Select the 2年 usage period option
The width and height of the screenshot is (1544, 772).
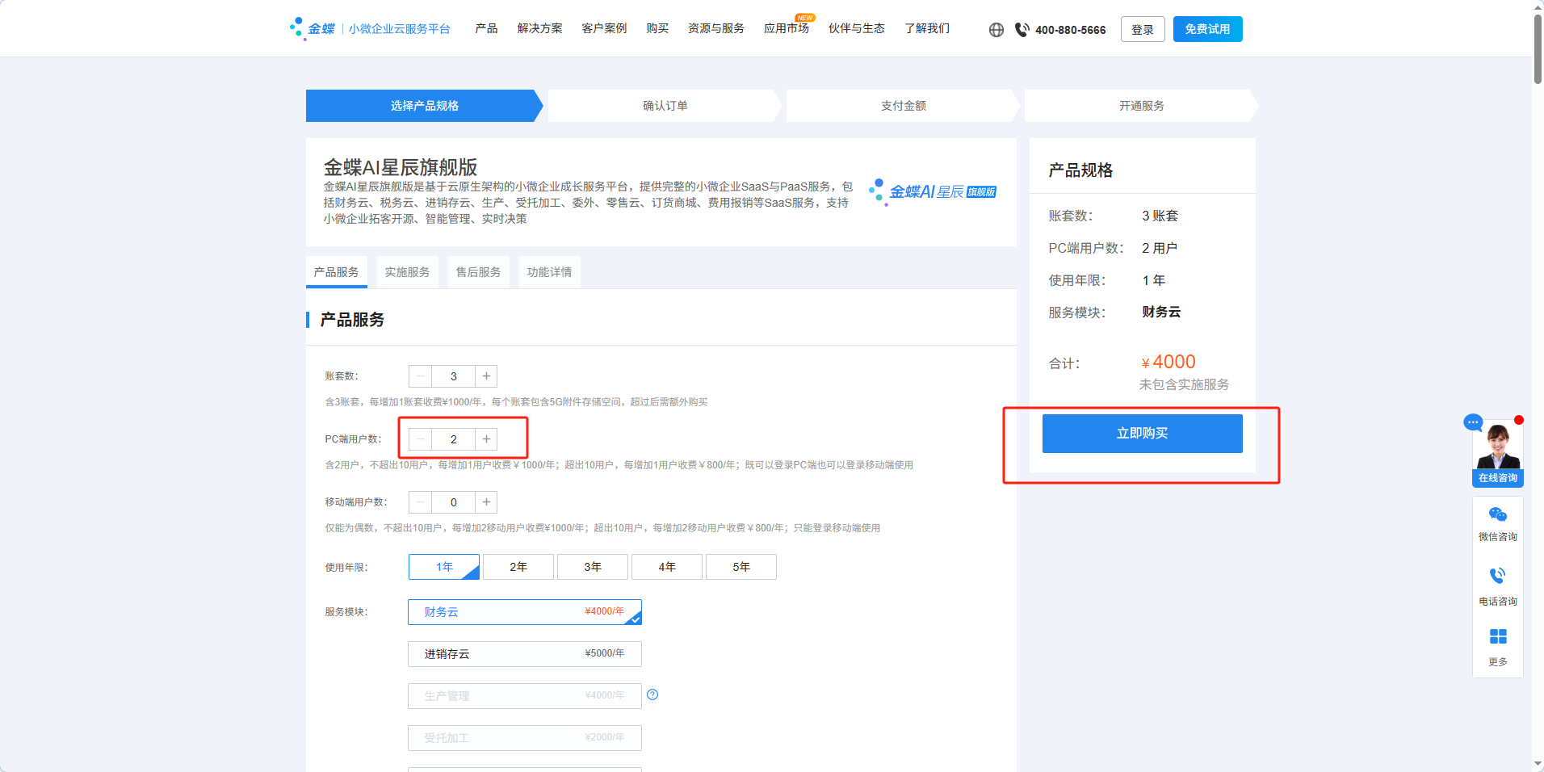518,567
